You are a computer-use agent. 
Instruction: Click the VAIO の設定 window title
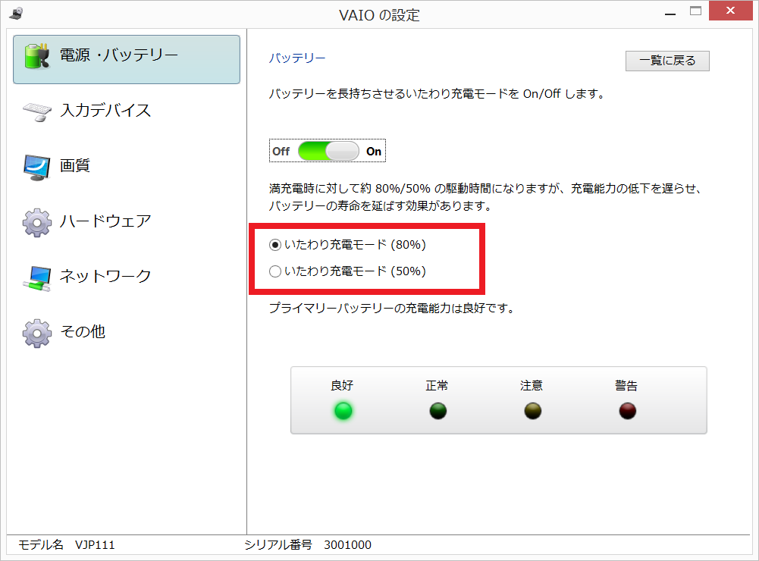(379, 15)
